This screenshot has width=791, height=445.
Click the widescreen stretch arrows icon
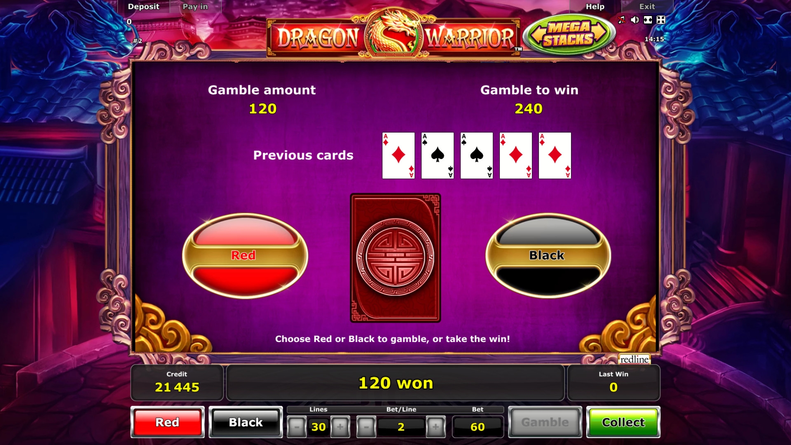click(x=648, y=20)
